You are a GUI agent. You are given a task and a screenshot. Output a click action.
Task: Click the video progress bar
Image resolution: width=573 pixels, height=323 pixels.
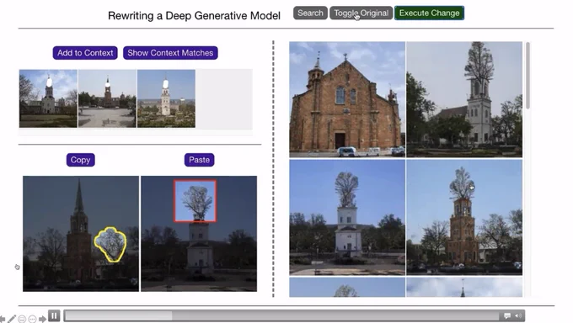(281, 315)
